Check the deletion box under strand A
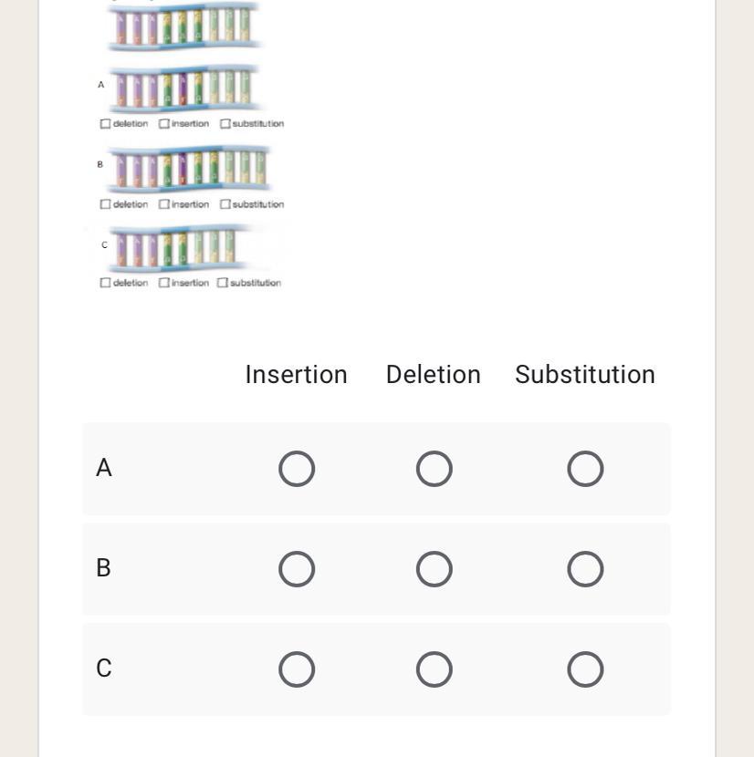 105,124
